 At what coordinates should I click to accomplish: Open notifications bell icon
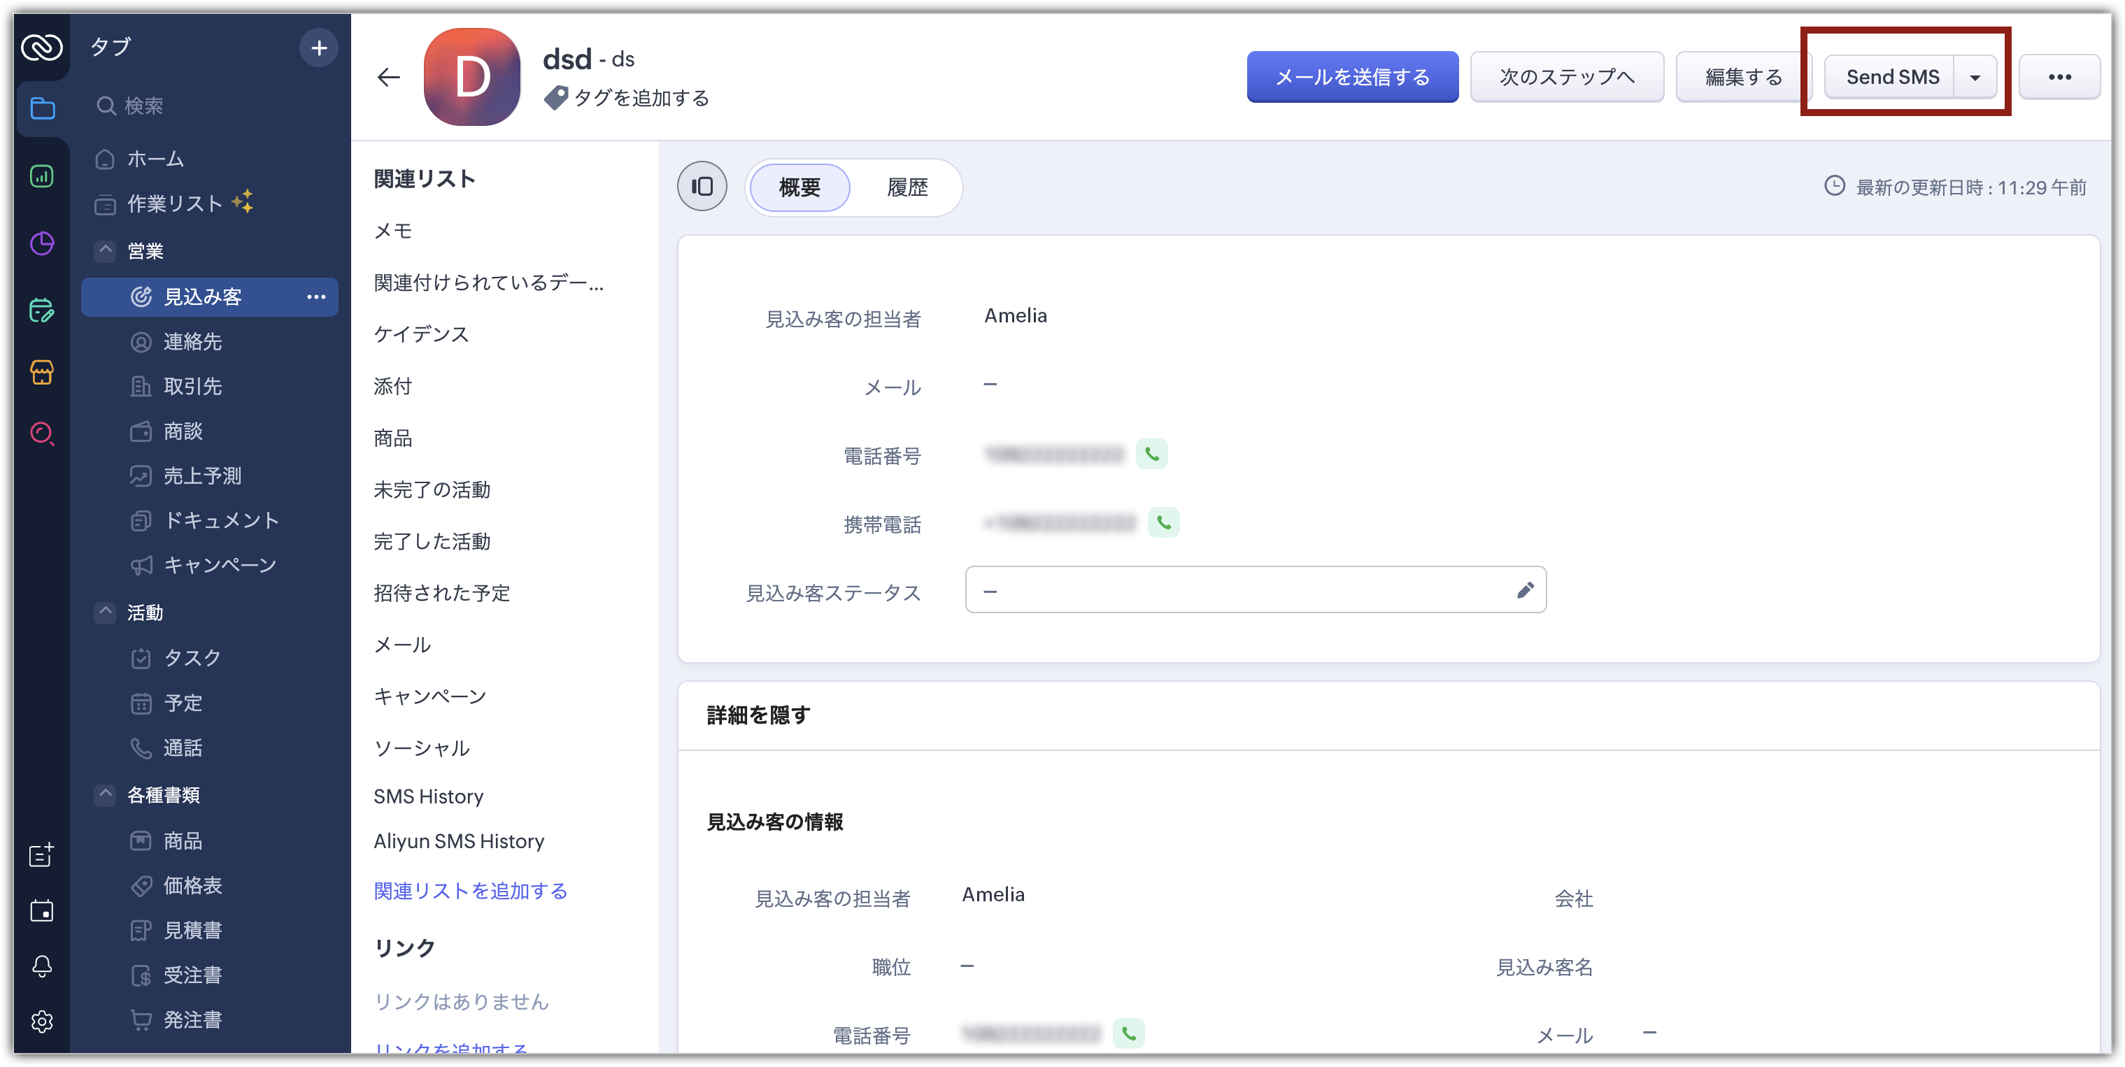(x=42, y=966)
